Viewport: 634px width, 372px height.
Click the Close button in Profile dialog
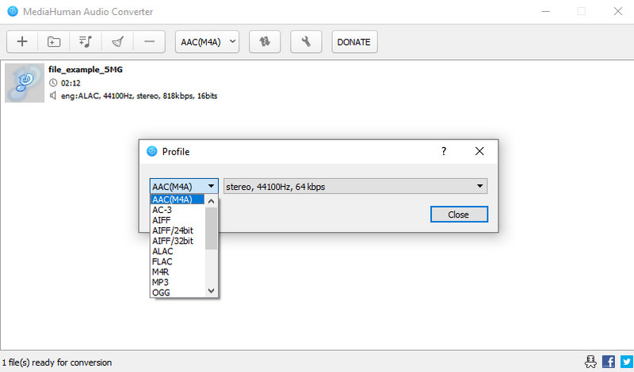(459, 214)
